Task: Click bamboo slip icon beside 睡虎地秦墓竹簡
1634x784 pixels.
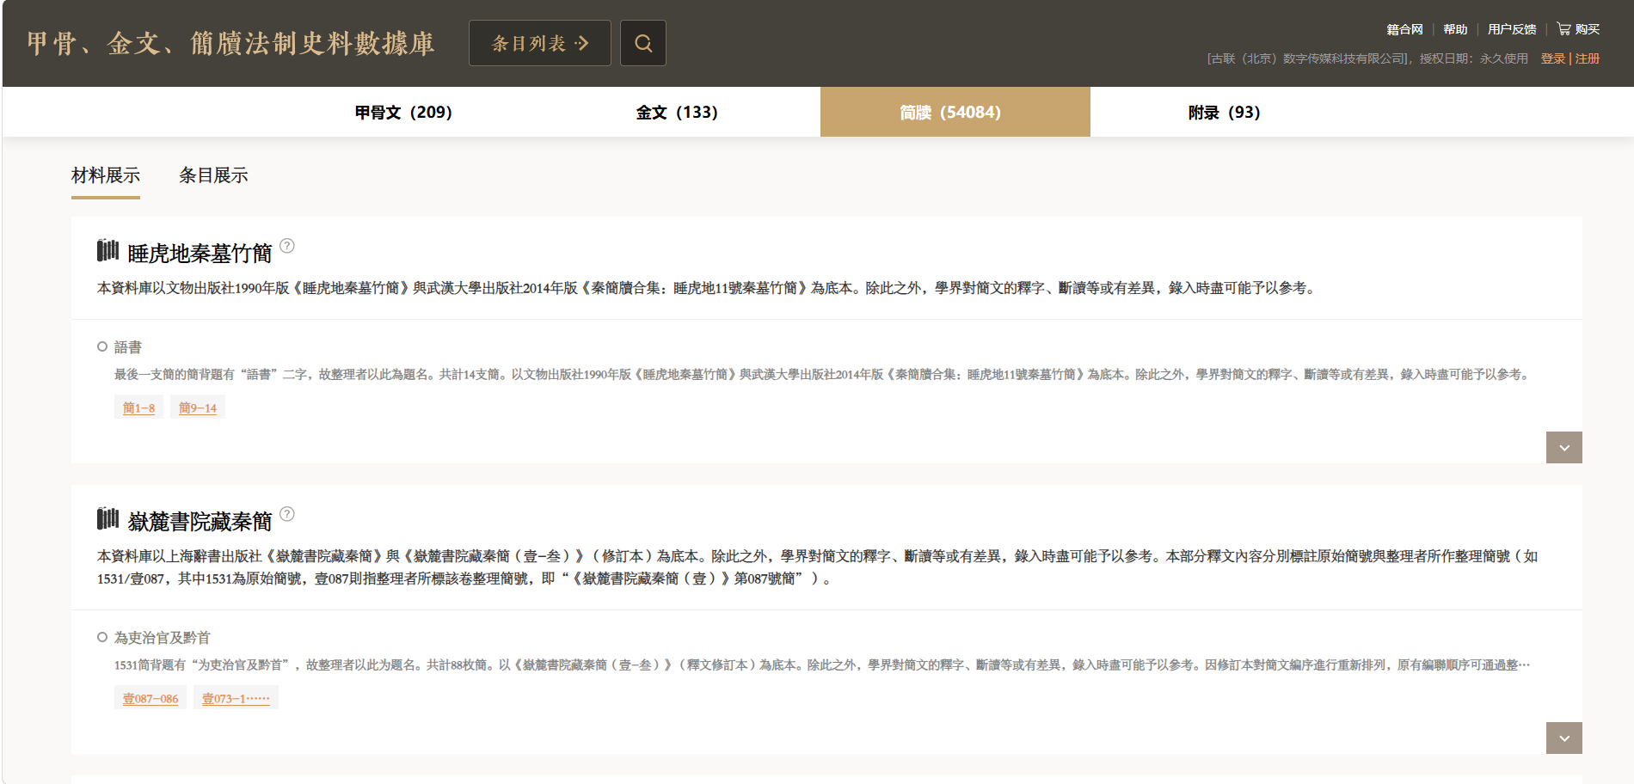Action: click(107, 251)
